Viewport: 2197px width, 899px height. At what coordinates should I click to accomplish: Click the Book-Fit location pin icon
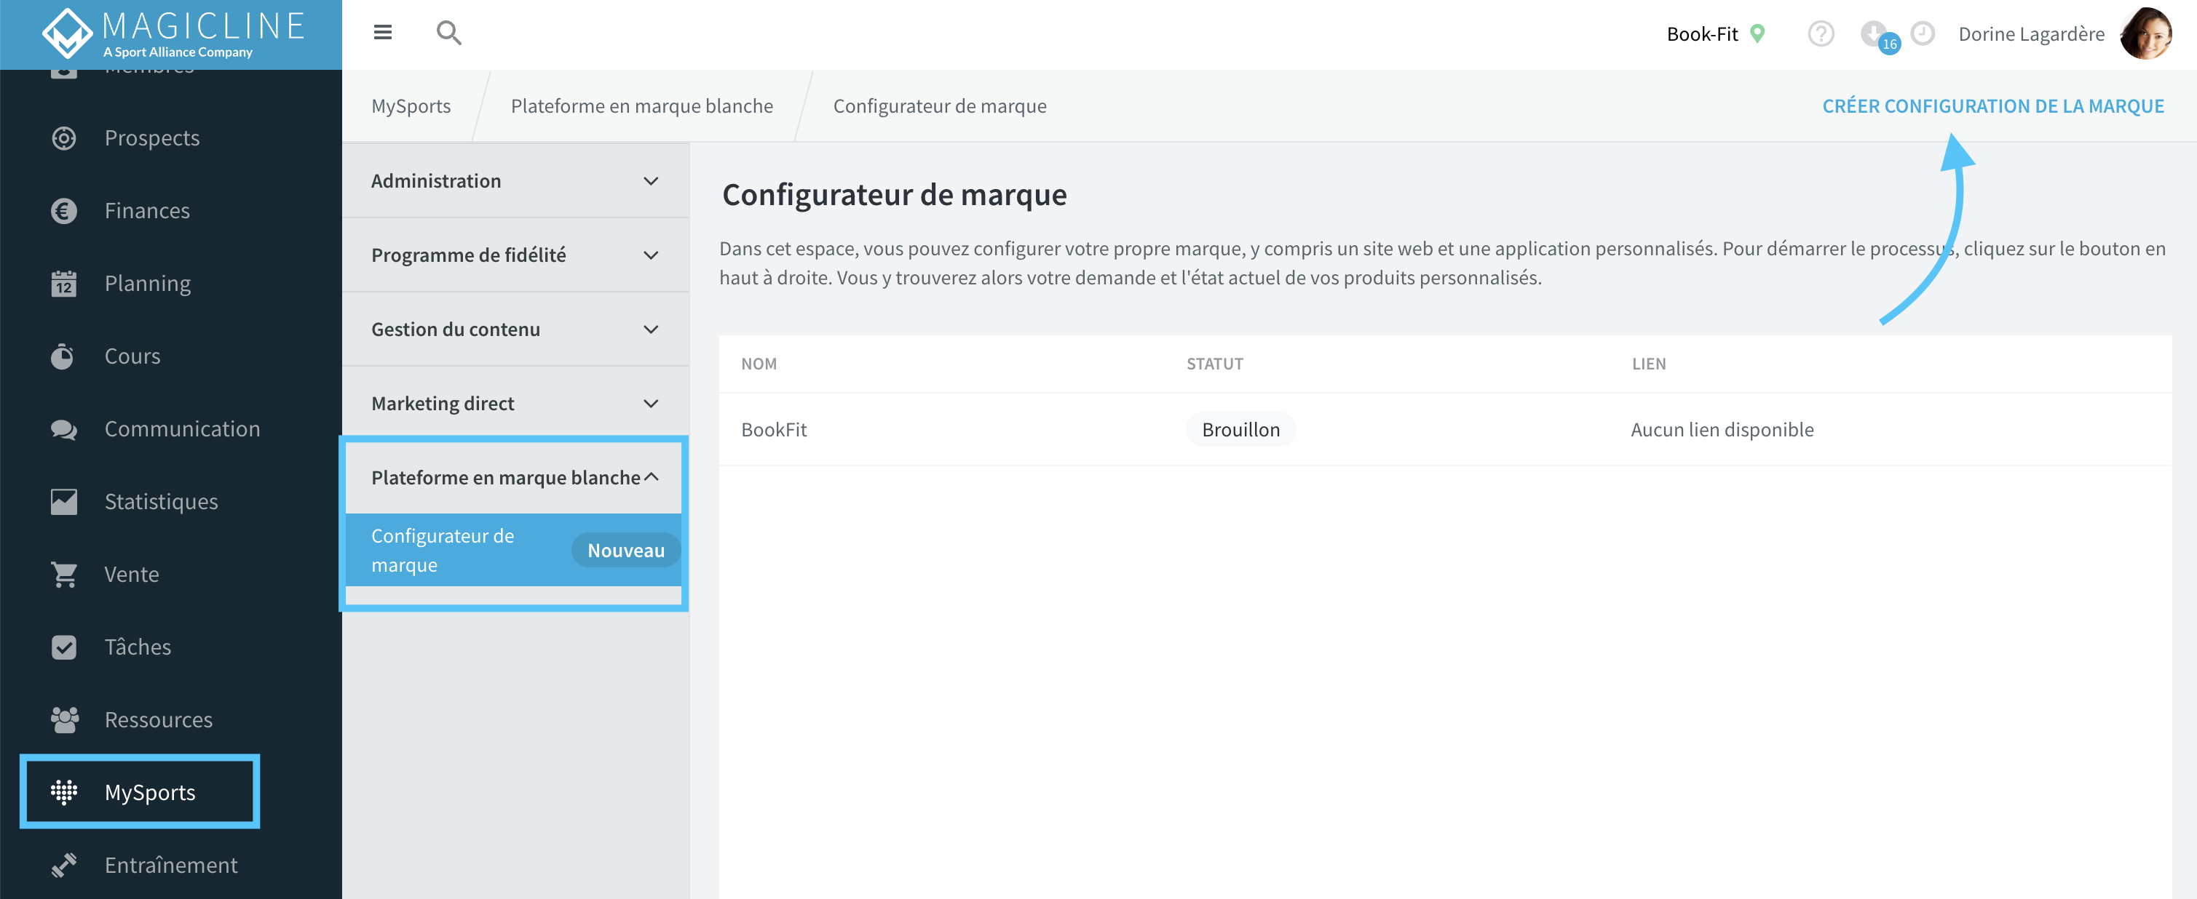pyautogui.click(x=1757, y=33)
